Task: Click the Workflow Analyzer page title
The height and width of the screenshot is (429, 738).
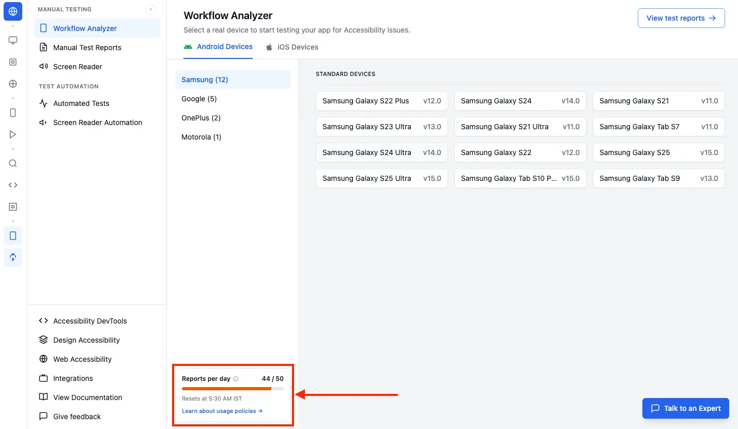Action: [228, 16]
